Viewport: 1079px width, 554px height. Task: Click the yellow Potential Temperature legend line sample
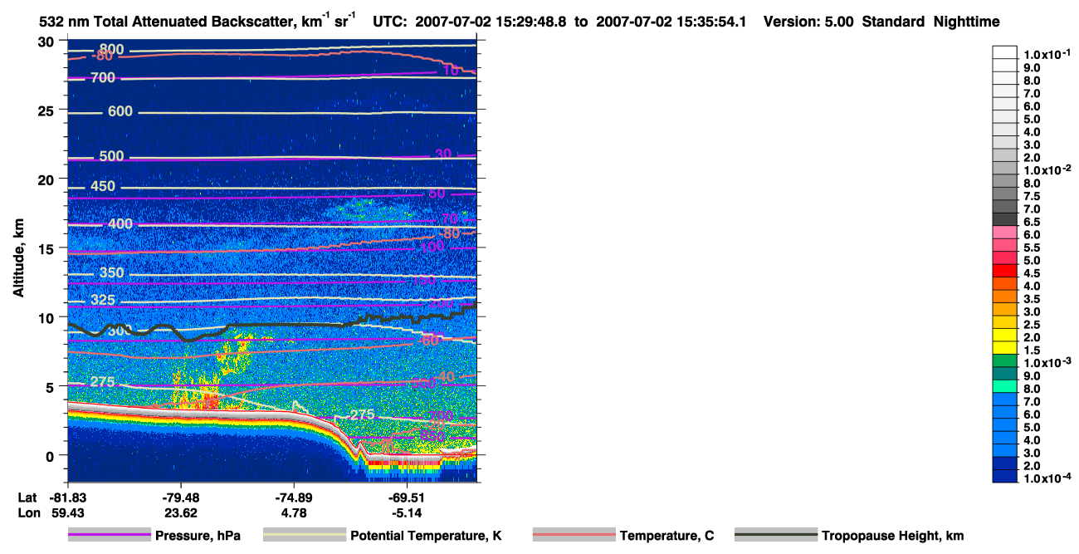[x=305, y=536]
